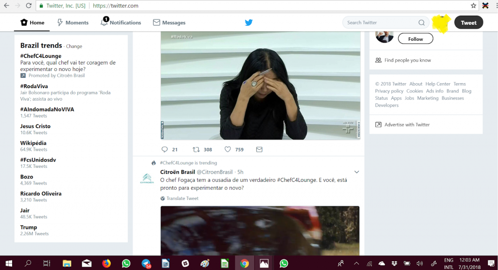Click into the Search Twitter field
Image resolution: width=498 pixels, height=270 pixels.
tap(379, 22)
